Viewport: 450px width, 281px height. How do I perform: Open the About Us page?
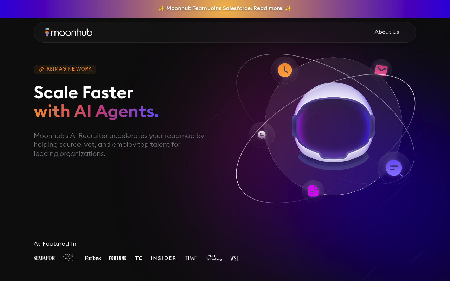point(387,32)
